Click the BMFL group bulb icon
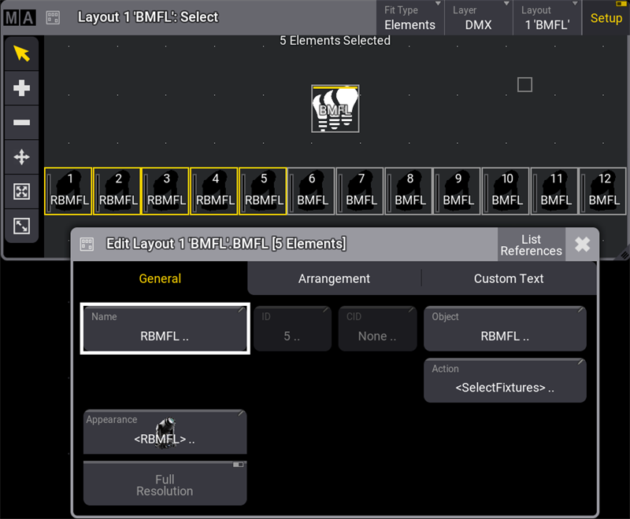This screenshot has height=519, width=630. [335, 109]
